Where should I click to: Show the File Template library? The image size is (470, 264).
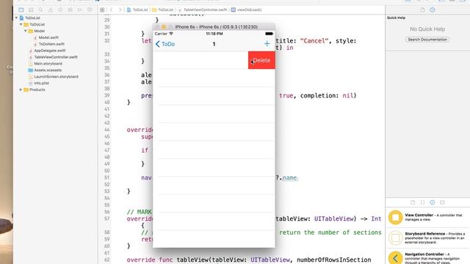[413, 202]
